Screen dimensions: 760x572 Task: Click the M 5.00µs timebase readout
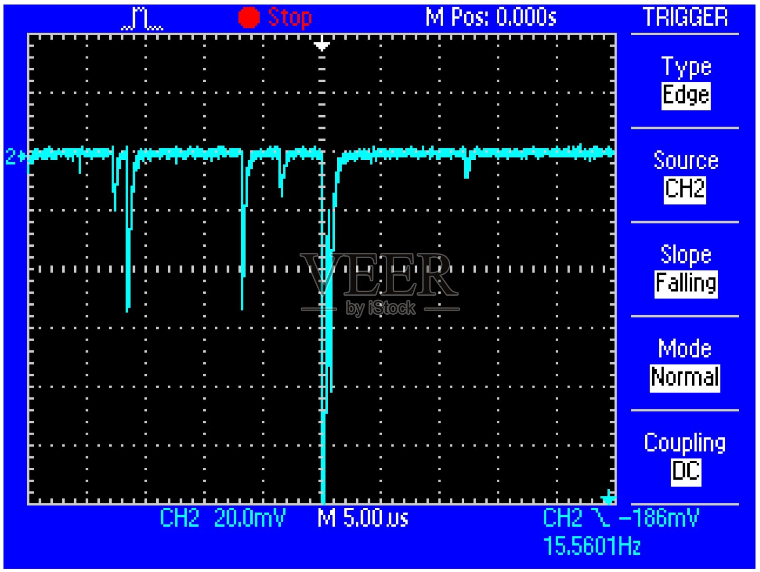[363, 518]
